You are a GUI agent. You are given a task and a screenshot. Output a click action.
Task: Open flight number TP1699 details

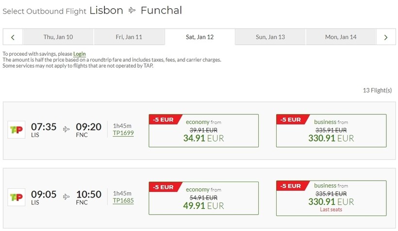tap(123, 133)
